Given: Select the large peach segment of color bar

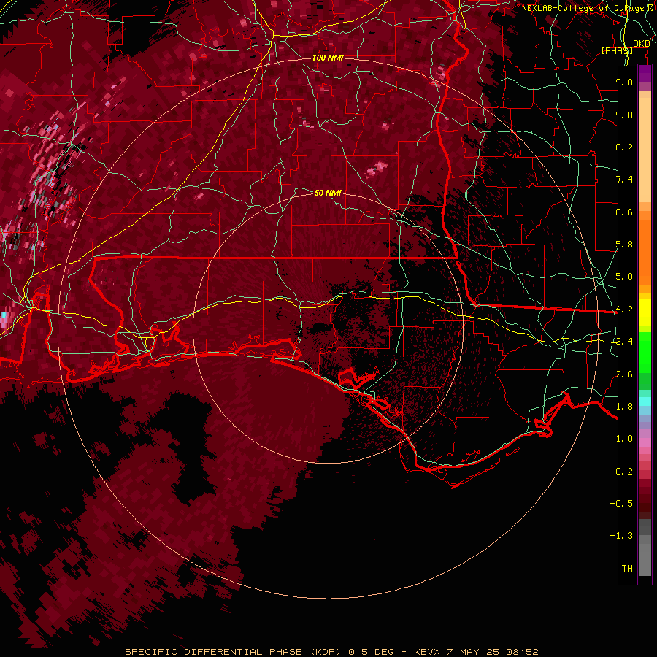Looking at the screenshot, I should click(x=645, y=150).
